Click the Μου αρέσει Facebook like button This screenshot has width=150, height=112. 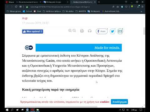32,31
